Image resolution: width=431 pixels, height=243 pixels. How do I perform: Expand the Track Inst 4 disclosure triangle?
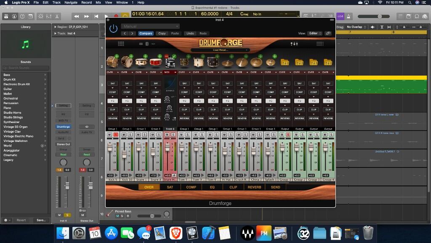pos(55,34)
